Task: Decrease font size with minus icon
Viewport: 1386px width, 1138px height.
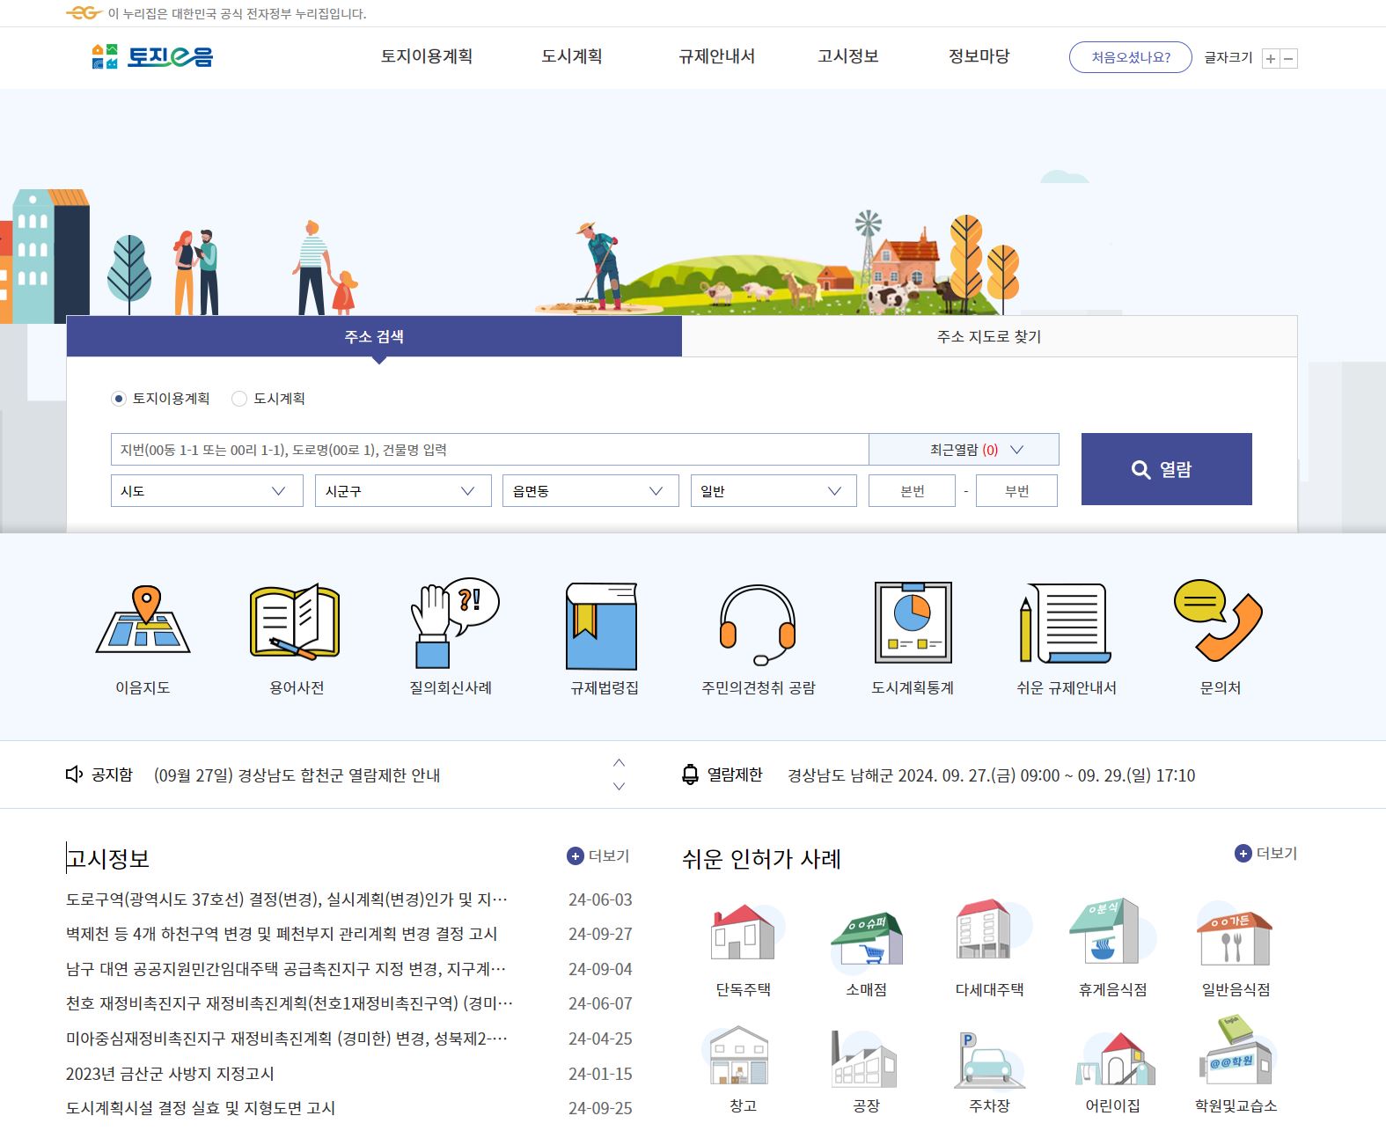Action: [x=1288, y=59]
